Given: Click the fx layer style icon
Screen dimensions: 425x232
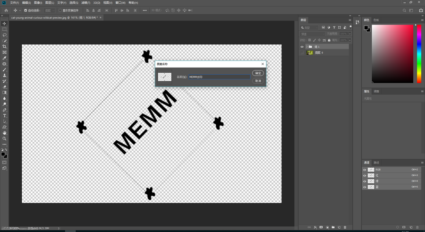Looking at the screenshot, I should [x=315, y=227].
